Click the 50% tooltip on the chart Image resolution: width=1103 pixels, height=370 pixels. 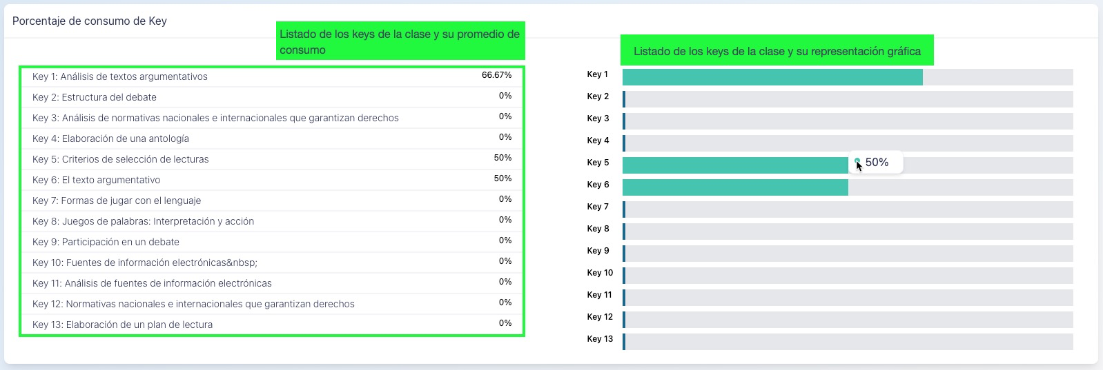click(876, 163)
